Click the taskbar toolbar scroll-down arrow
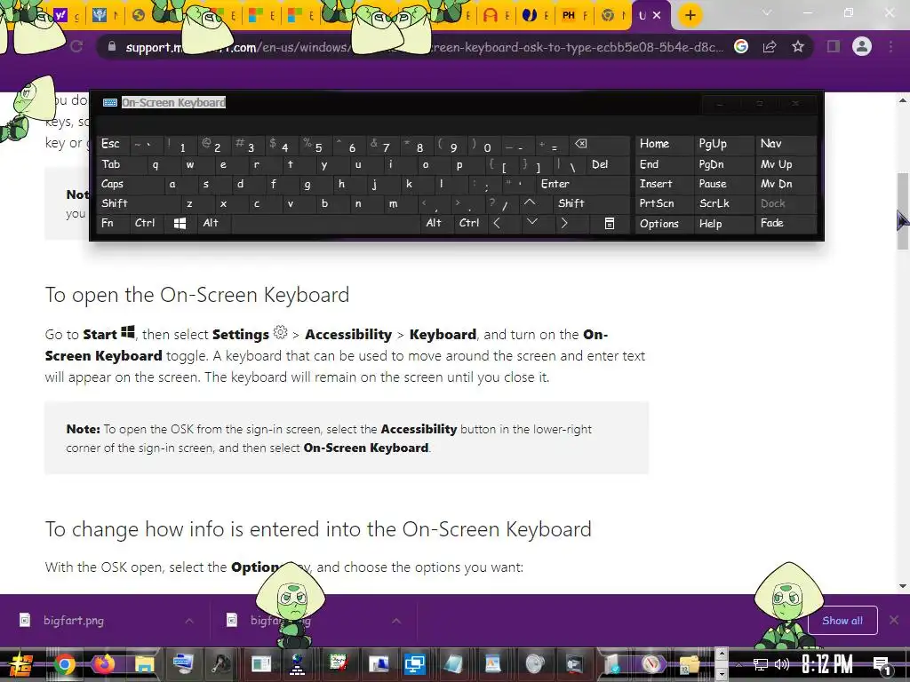The height and width of the screenshot is (682, 910). tap(722, 674)
